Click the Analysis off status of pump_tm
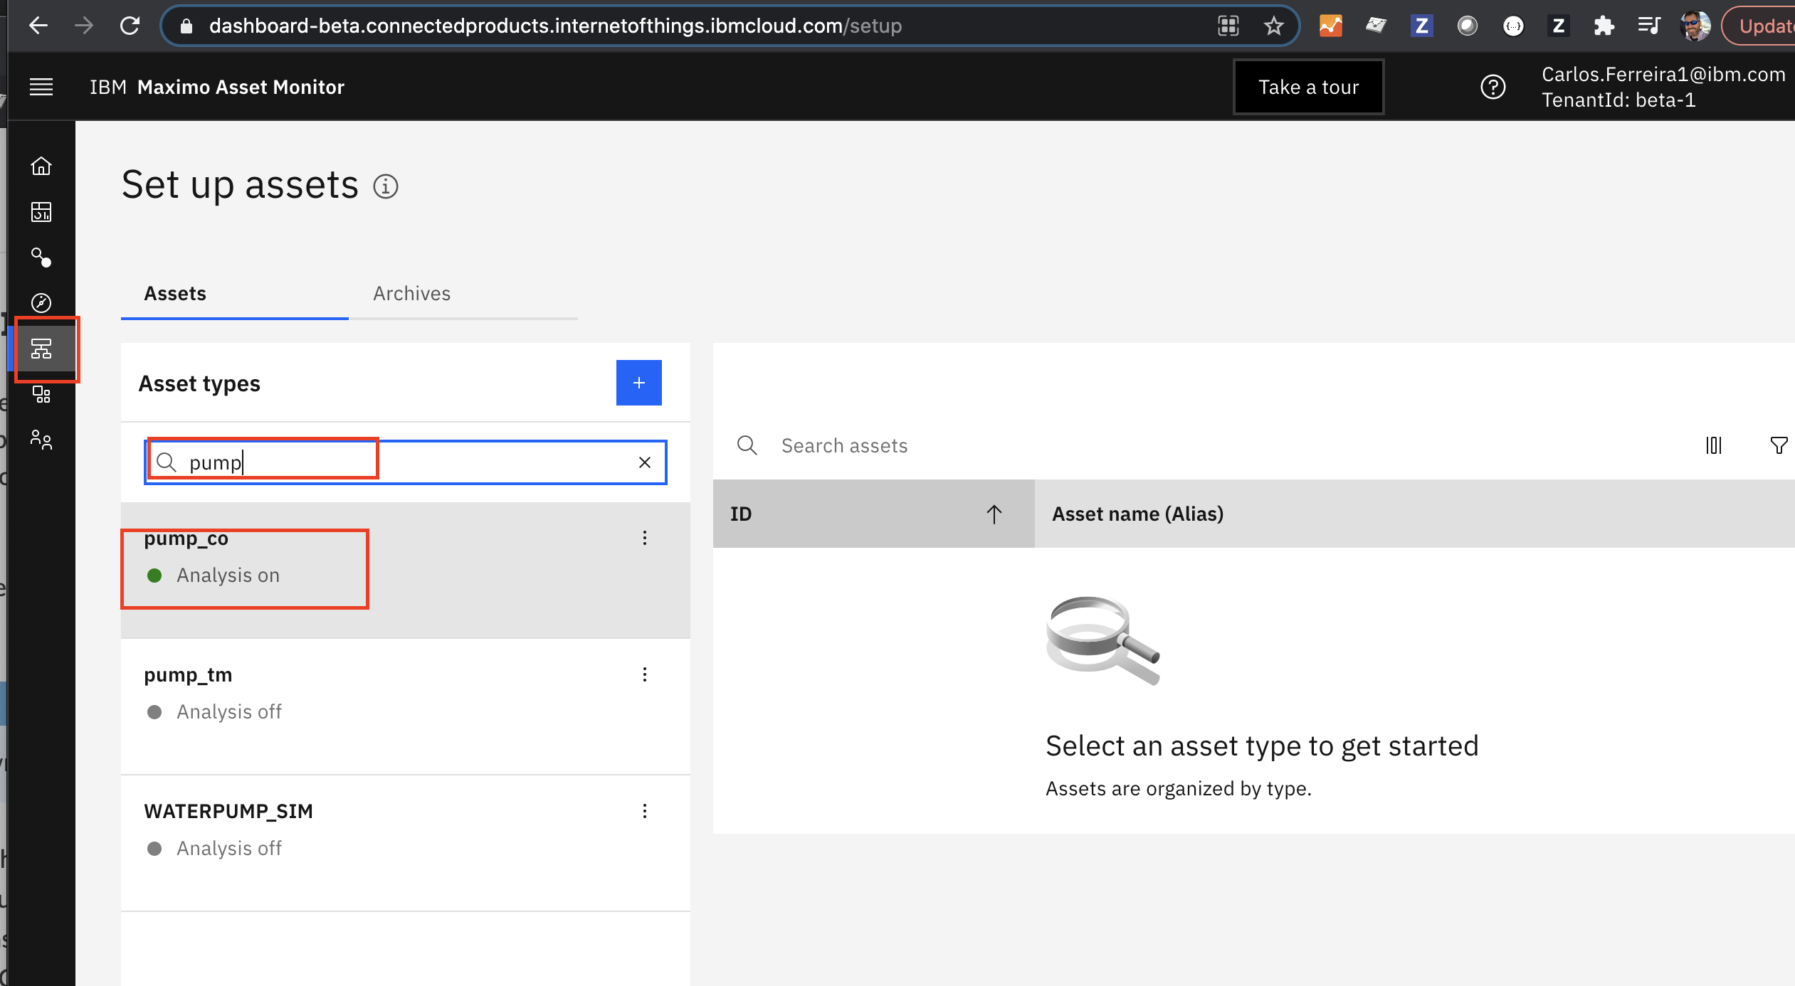Screen dimensions: 1795x986 214,711
